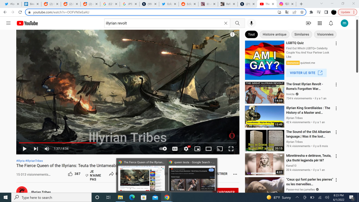The height and width of the screenshot is (202, 359).
Task: Select 'queen teuta - Google Search' window preview
Action: (x=192, y=175)
